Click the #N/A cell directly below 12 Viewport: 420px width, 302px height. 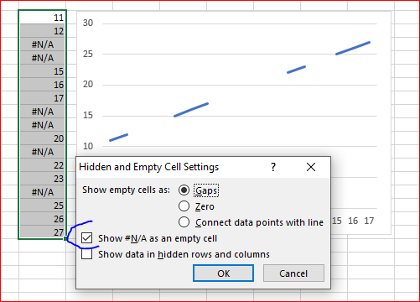[43, 44]
